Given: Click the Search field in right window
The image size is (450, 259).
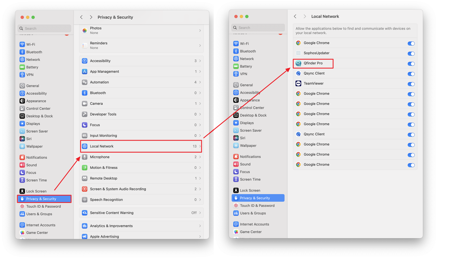Looking at the screenshot, I should point(258,28).
